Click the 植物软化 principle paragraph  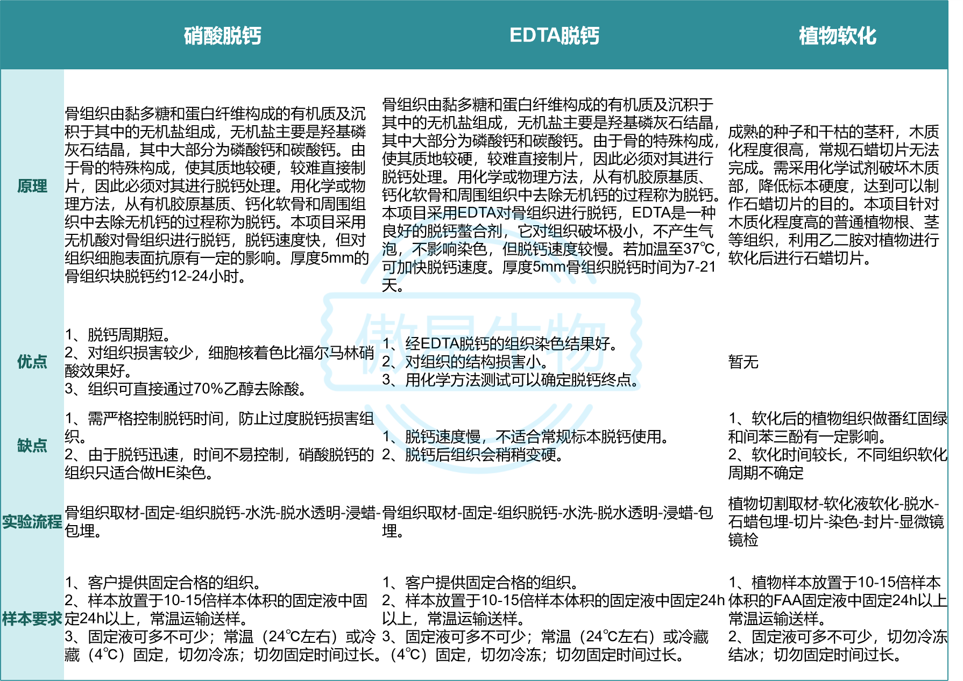pyautogui.click(x=834, y=195)
